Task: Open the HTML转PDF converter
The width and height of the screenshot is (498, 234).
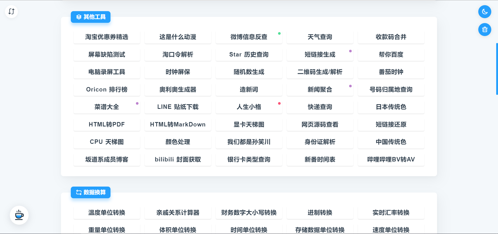Action: click(x=107, y=124)
